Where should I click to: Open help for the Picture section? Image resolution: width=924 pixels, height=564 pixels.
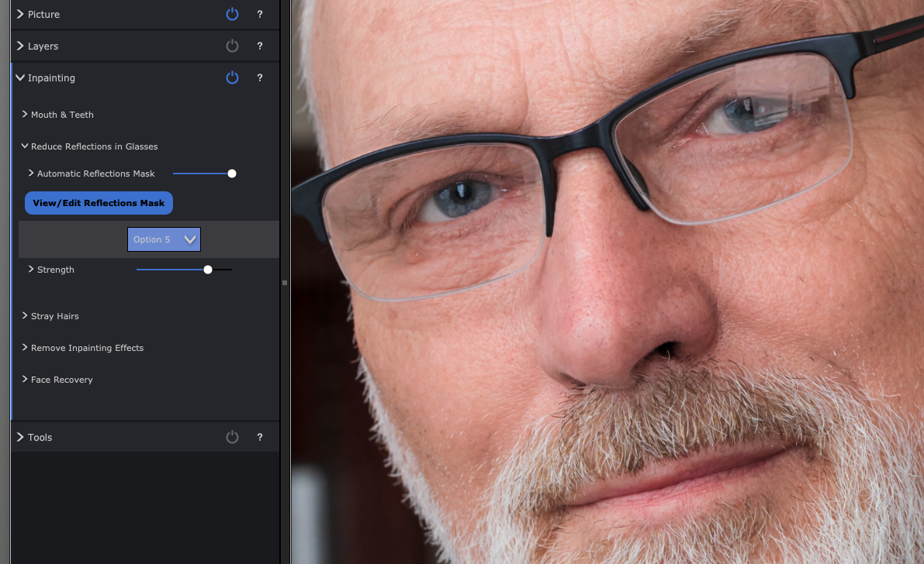click(260, 14)
